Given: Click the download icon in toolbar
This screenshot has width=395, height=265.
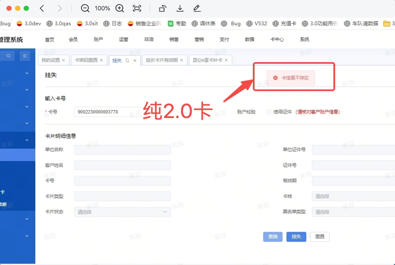Looking at the screenshot, I should tap(180, 8).
